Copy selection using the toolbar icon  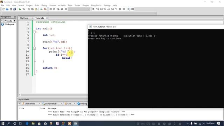pos(33,9)
